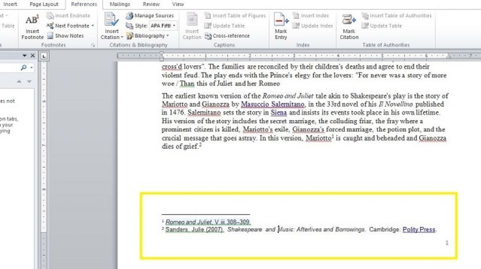Click the Insert Citation button
The image size is (481, 269).
pyautogui.click(x=112, y=26)
